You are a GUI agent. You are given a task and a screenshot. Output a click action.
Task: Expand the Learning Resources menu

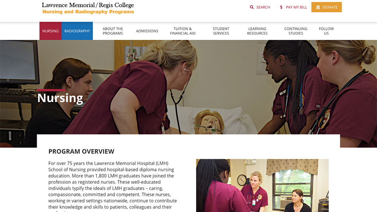[257, 31]
